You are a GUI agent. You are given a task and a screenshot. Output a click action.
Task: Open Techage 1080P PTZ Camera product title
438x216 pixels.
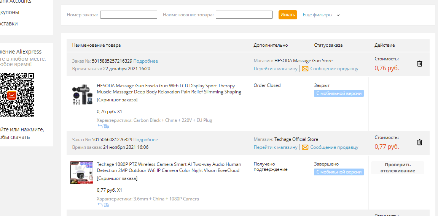pyautogui.click(x=169, y=167)
